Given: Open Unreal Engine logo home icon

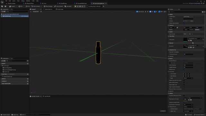Looking at the screenshot, I should pos(2,2).
